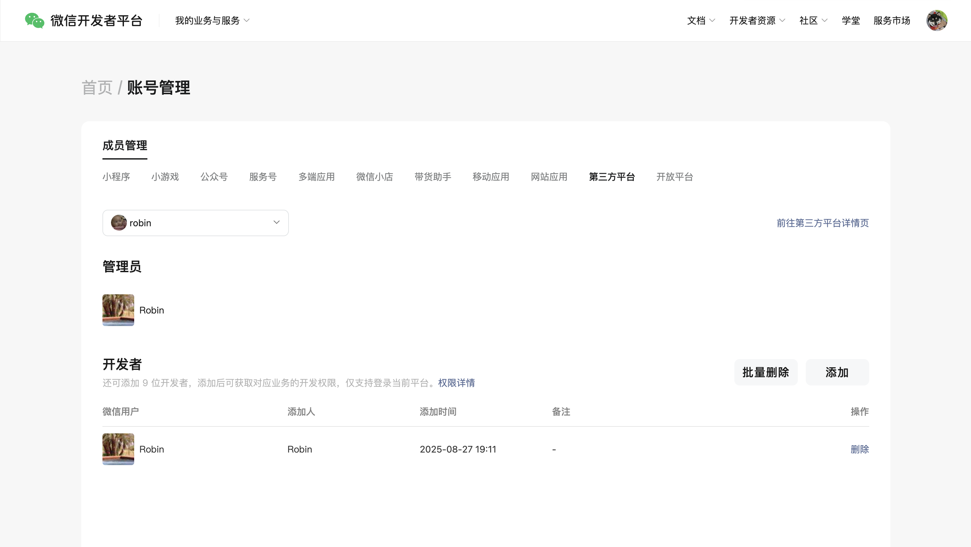Switch to the 服务号 tab
Viewport: 971px width, 547px height.
click(263, 177)
